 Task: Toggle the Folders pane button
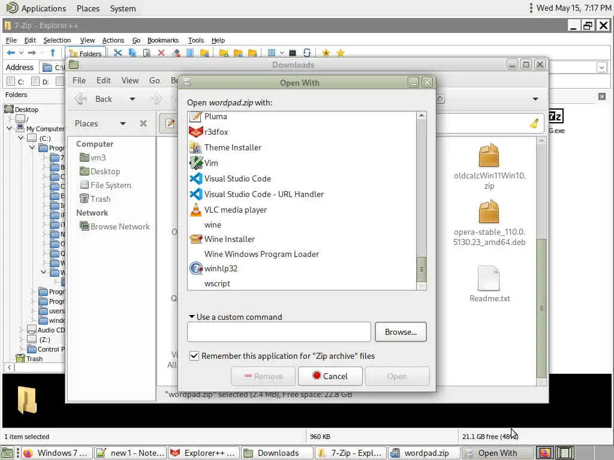point(86,53)
